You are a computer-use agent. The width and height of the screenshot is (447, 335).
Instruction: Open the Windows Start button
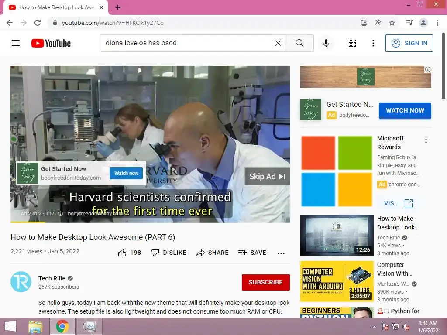point(10,326)
